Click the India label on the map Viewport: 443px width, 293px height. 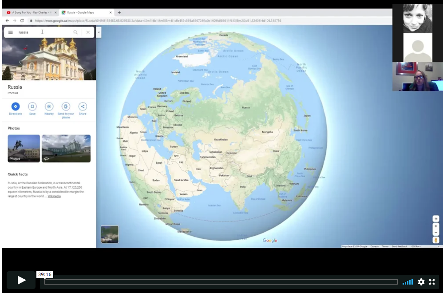click(243, 187)
